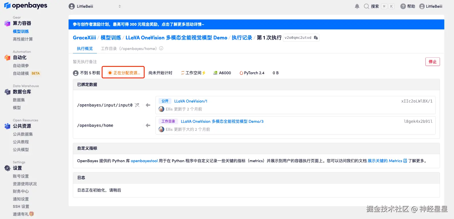Click 工作目录 tag on Demo/3 card

coord(168,121)
